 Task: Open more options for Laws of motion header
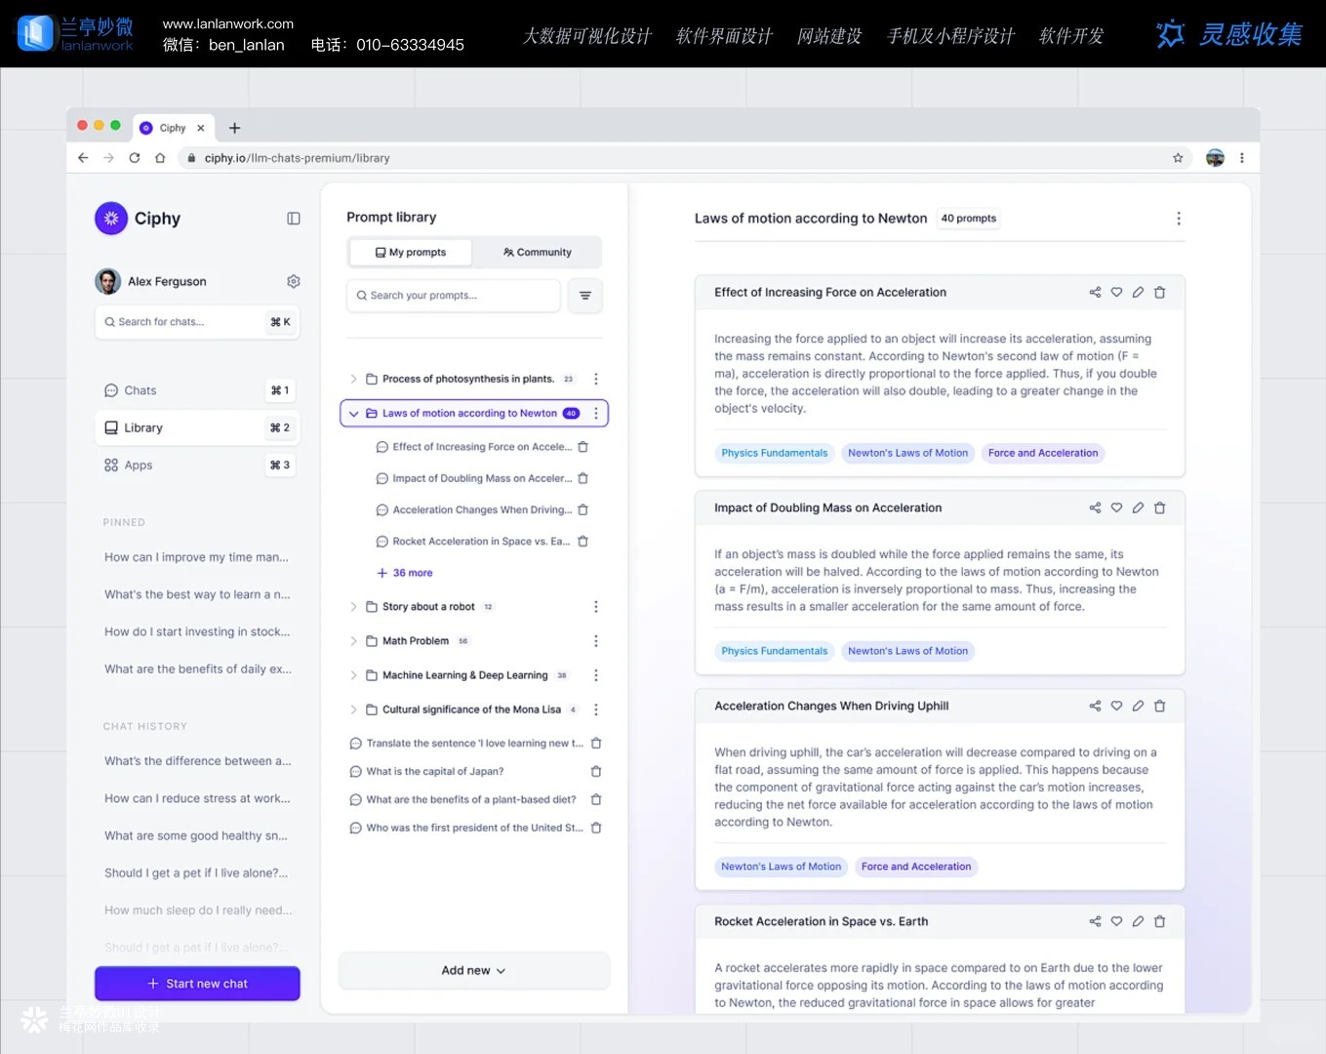[x=1179, y=219]
